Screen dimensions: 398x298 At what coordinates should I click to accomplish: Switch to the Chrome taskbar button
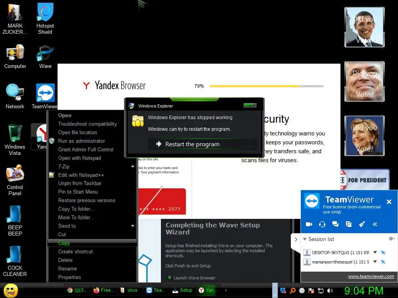(x=77, y=290)
